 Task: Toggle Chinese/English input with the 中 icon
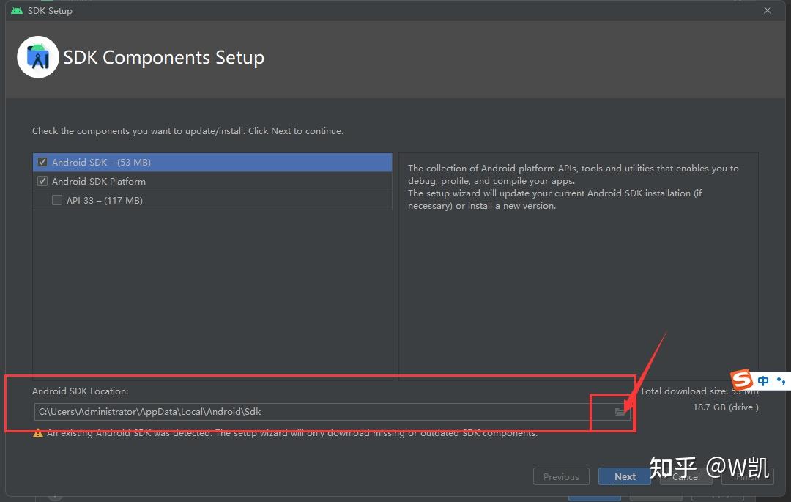(x=762, y=380)
